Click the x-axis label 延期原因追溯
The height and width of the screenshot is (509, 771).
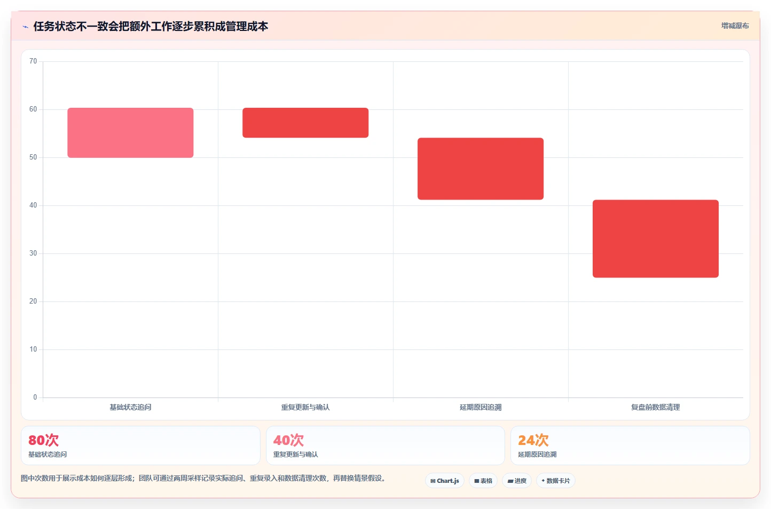tap(481, 407)
